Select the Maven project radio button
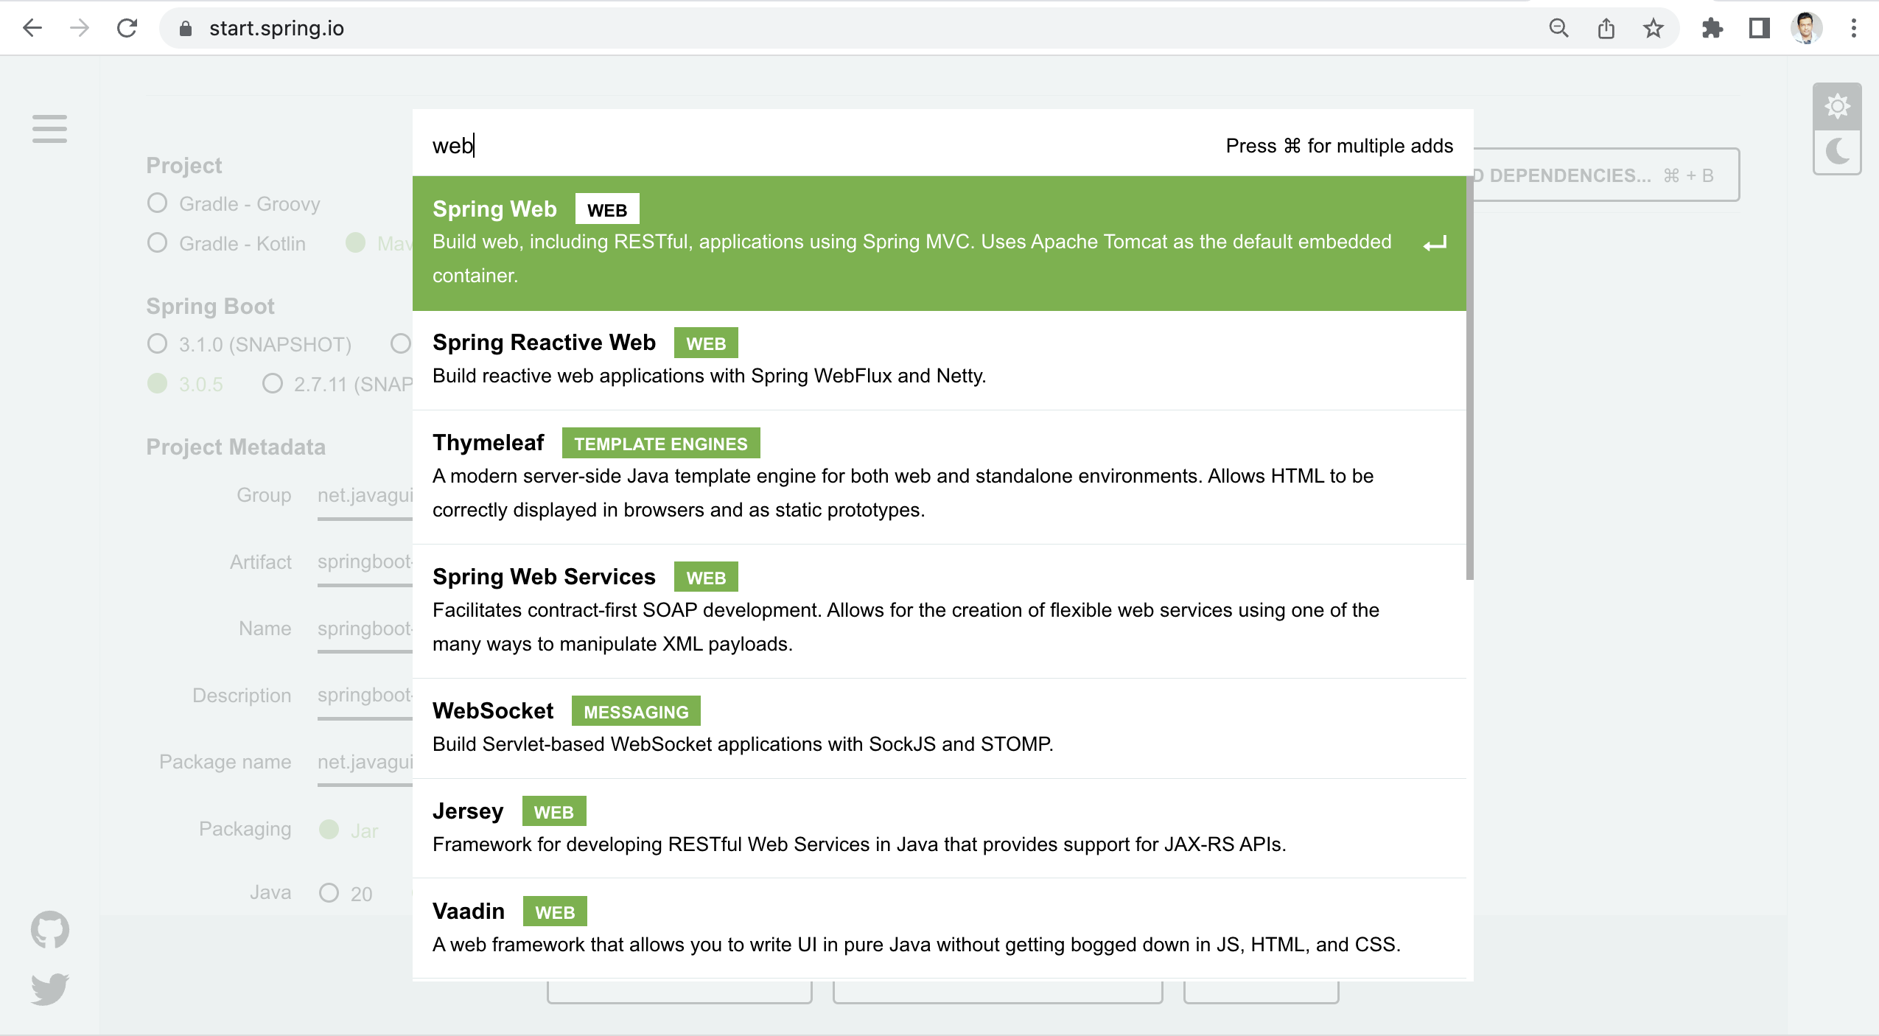 click(x=356, y=242)
